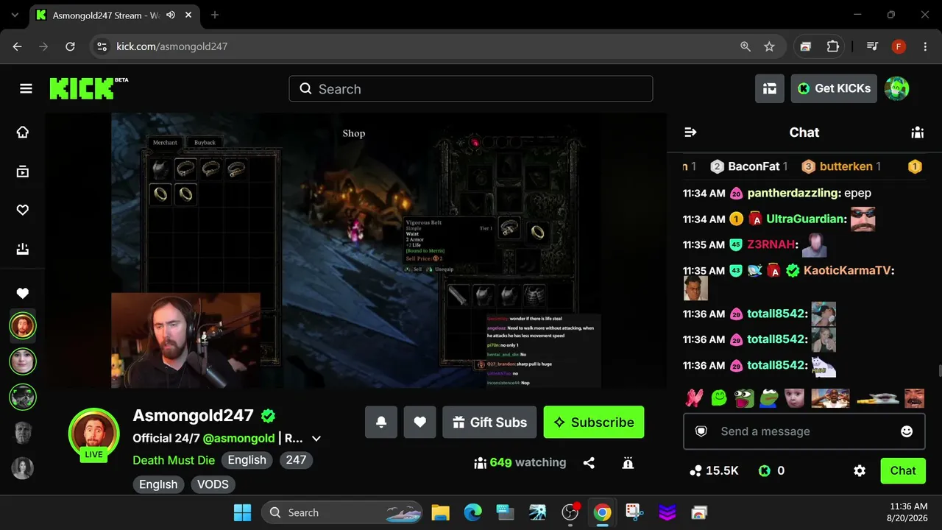
Task: Click the Gift Subs button
Action: (x=489, y=423)
